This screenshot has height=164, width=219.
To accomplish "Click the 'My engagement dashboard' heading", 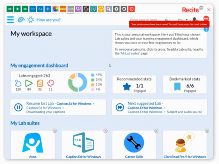I will pos(39,66).
